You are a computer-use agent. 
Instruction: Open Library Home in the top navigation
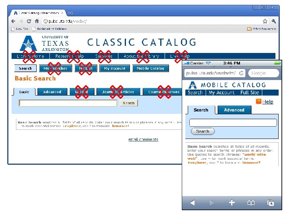click(30, 56)
